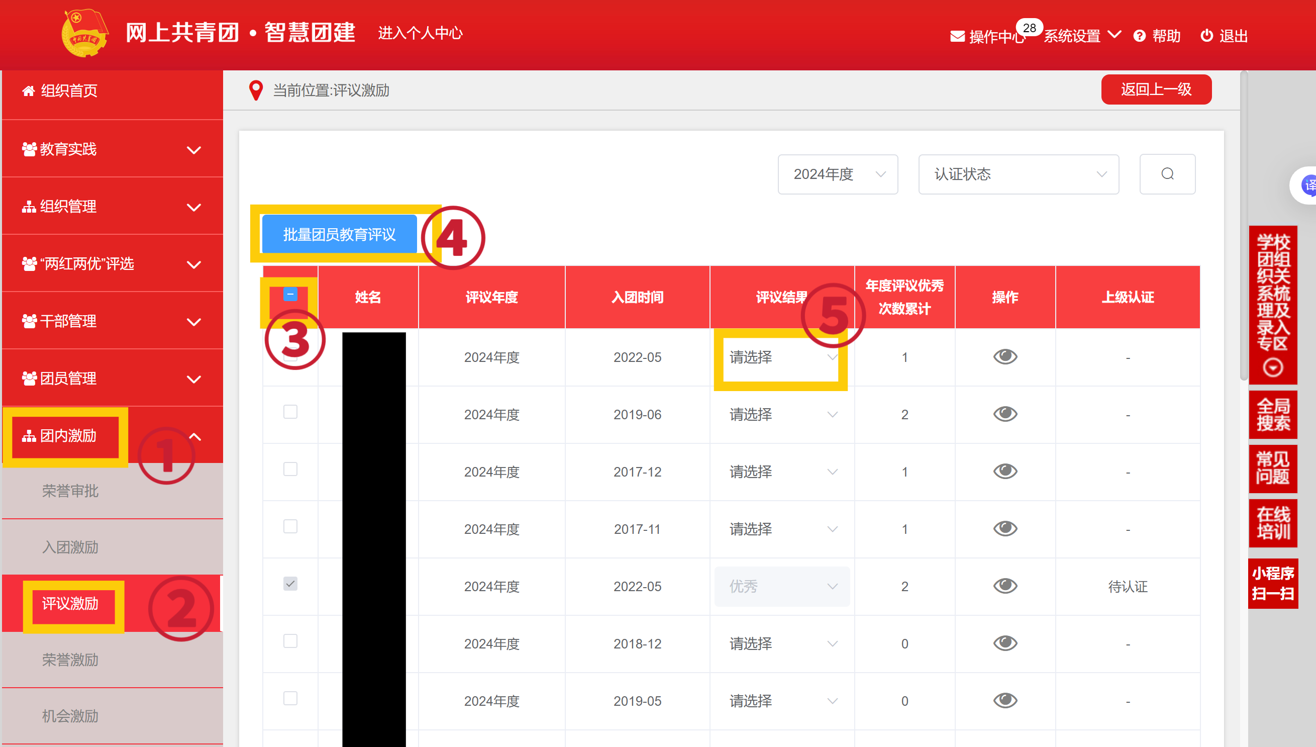The height and width of the screenshot is (747, 1316).
Task: Open the 认证状态 status dropdown
Action: [1018, 174]
